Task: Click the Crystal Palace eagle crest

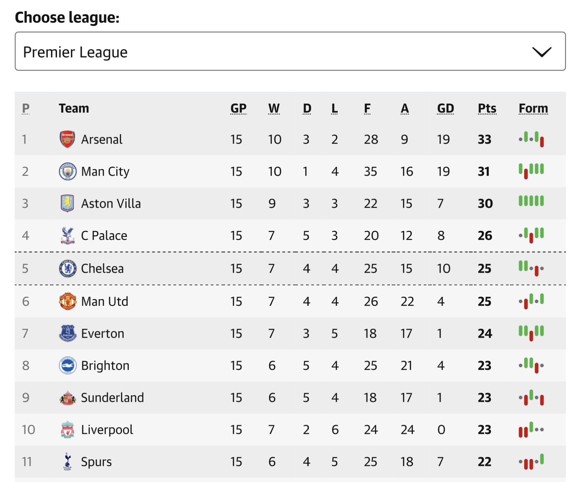Action: (x=67, y=235)
